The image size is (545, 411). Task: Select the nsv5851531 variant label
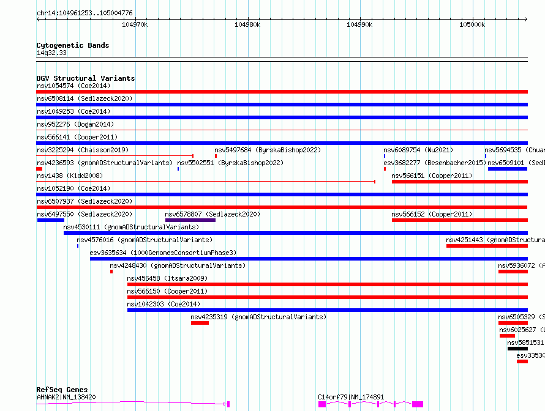click(x=526, y=342)
